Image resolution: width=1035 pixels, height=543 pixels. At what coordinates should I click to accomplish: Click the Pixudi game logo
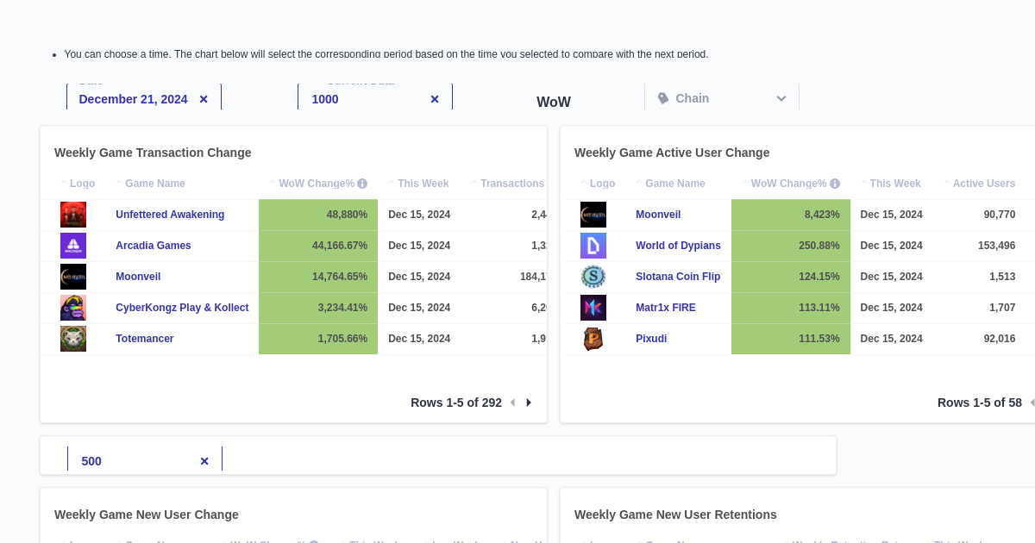coord(593,338)
